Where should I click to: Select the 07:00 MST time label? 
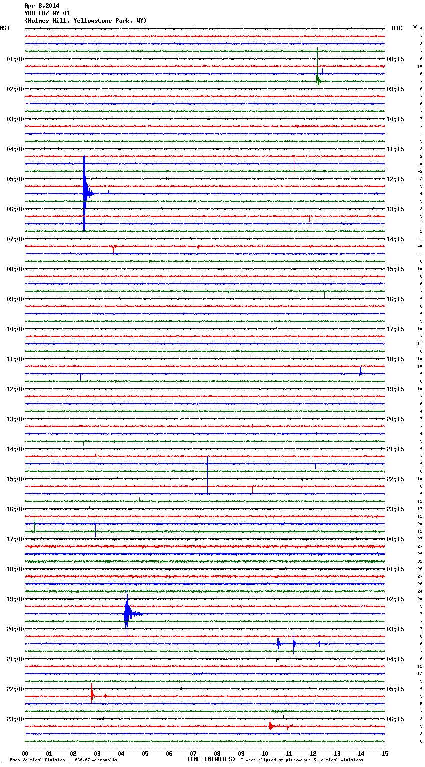coord(15,239)
